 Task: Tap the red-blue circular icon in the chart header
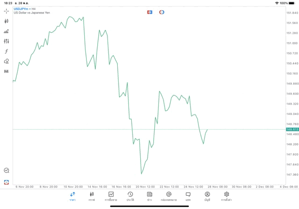point(162,12)
